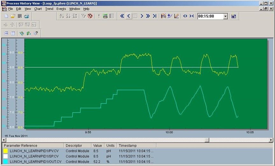The image size is (275, 166).
Task: Open a file with the folder icon
Action: 13,16
